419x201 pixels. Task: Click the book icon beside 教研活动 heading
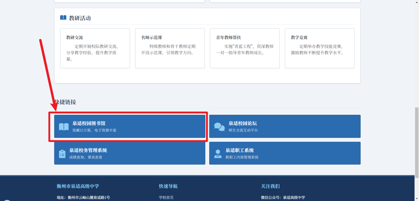(63, 18)
